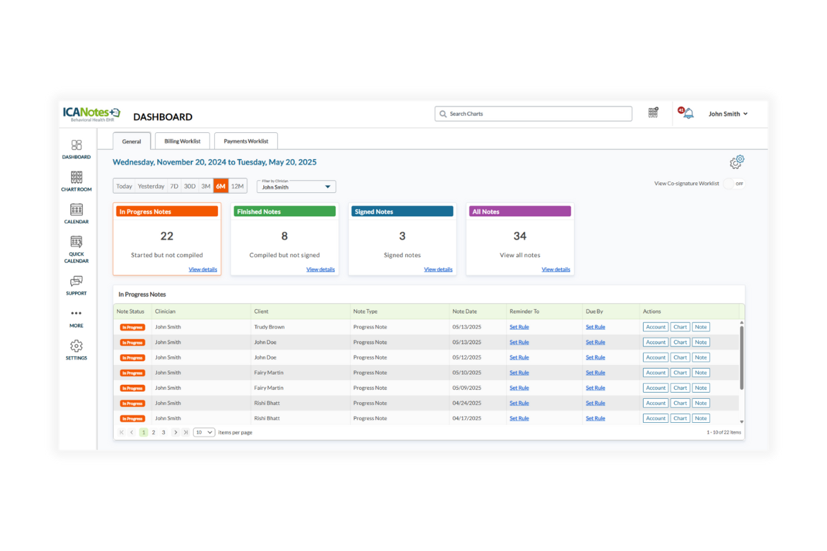Screen dimensions: 827x551
Task: Select the 3M date range
Action: [x=206, y=187]
